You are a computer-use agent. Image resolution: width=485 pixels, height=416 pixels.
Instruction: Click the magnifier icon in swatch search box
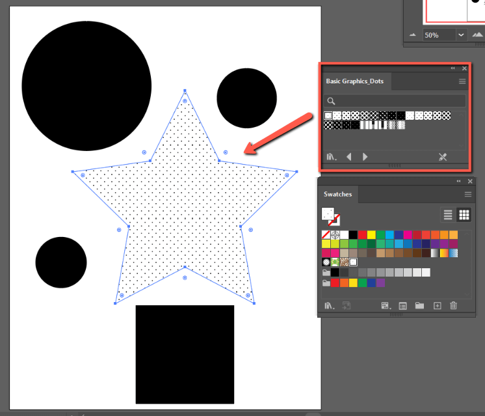tap(331, 101)
